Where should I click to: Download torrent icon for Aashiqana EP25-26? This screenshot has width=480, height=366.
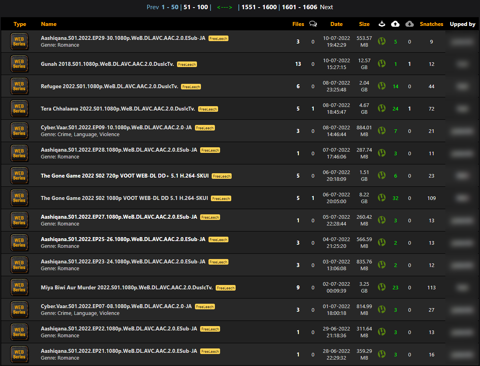[x=382, y=242]
